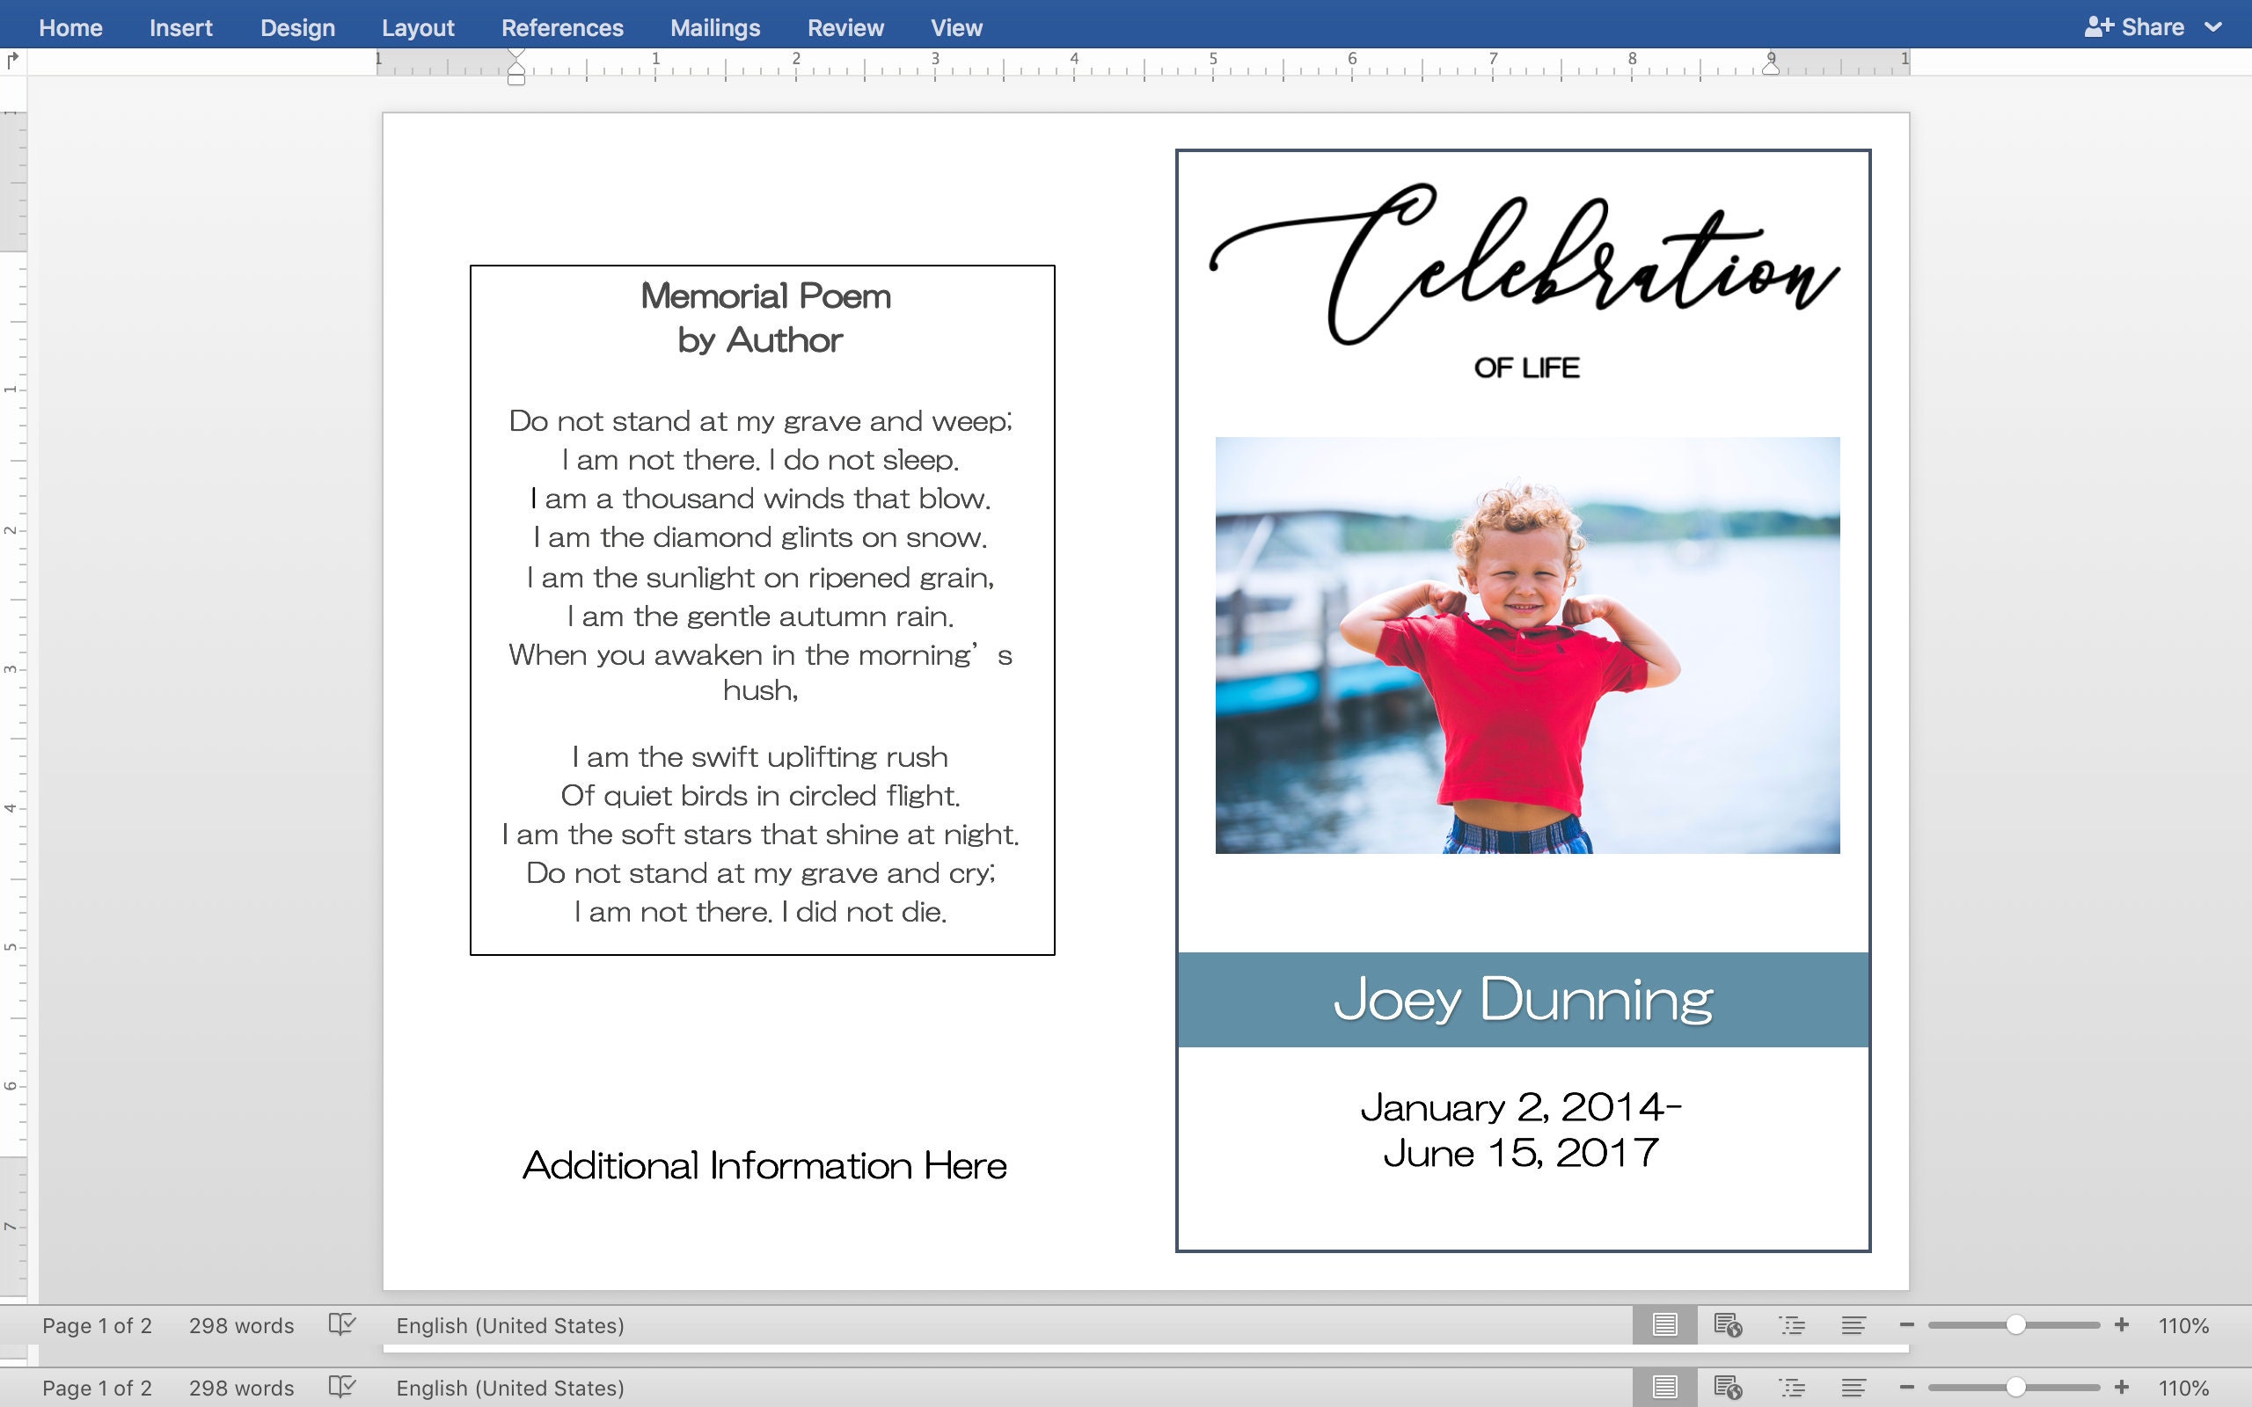Switch to Print Layout view

pyautogui.click(x=1664, y=1325)
